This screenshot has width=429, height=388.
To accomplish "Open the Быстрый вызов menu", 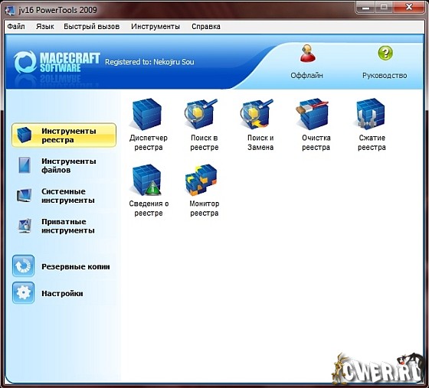I will (92, 27).
